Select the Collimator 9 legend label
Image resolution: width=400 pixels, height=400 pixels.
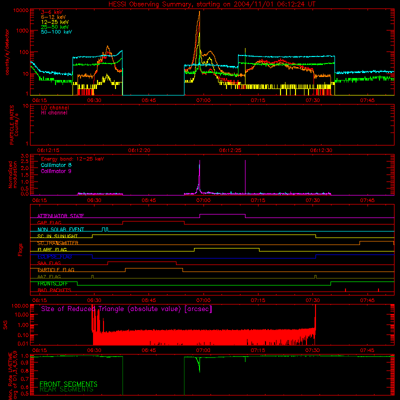click(56, 171)
